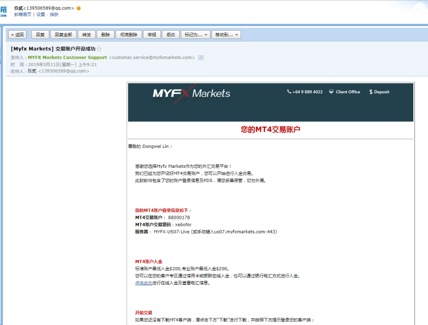Expand the 移动到 (Move to) dropdown
Viewport: 428px width, 325px height.
(x=226, y=35)
